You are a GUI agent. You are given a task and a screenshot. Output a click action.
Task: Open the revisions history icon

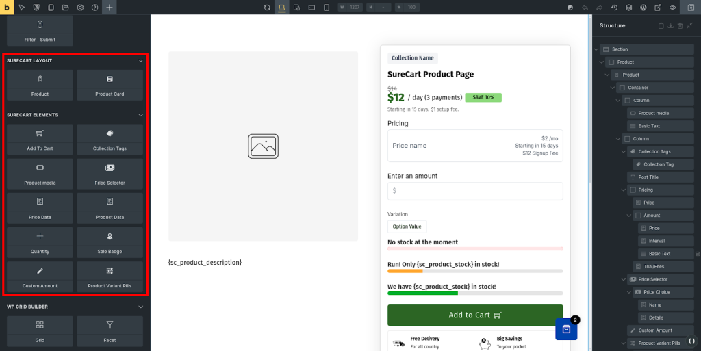tap(613, 8)
